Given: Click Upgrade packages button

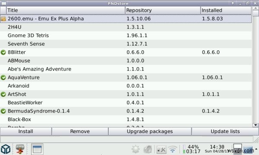Looking at the screenshot, I should [x=150, y=131].
